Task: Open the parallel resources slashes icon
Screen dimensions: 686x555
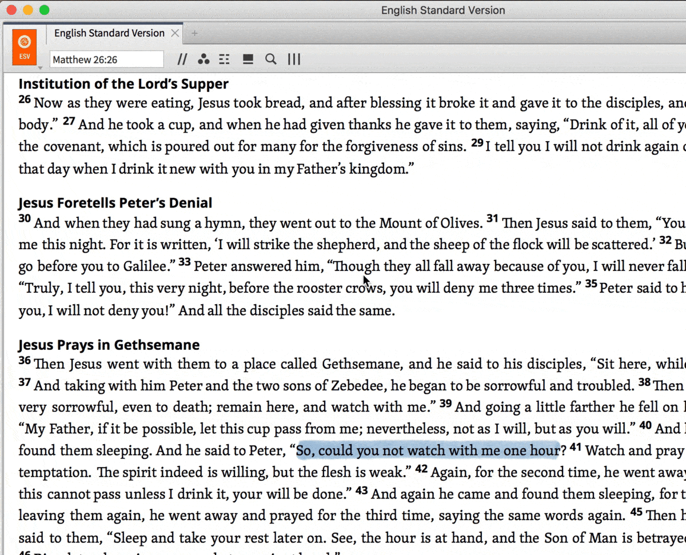Action: (182, 59)
